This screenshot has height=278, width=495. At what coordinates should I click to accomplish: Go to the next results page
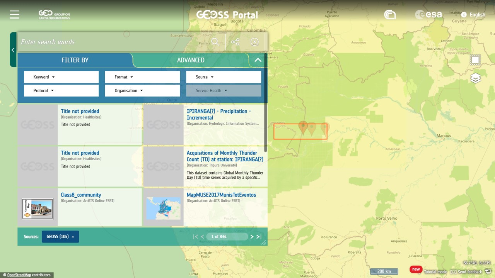[x=252, y=237]
